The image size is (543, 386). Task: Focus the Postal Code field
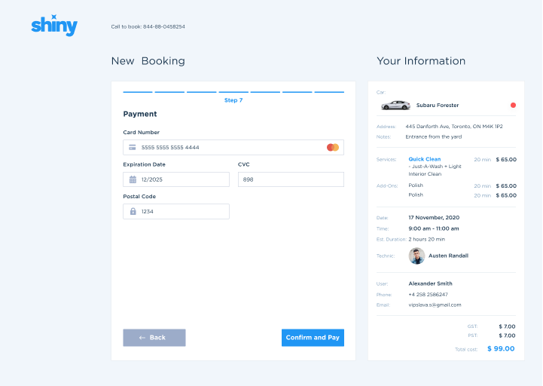[x=176, y=211]
